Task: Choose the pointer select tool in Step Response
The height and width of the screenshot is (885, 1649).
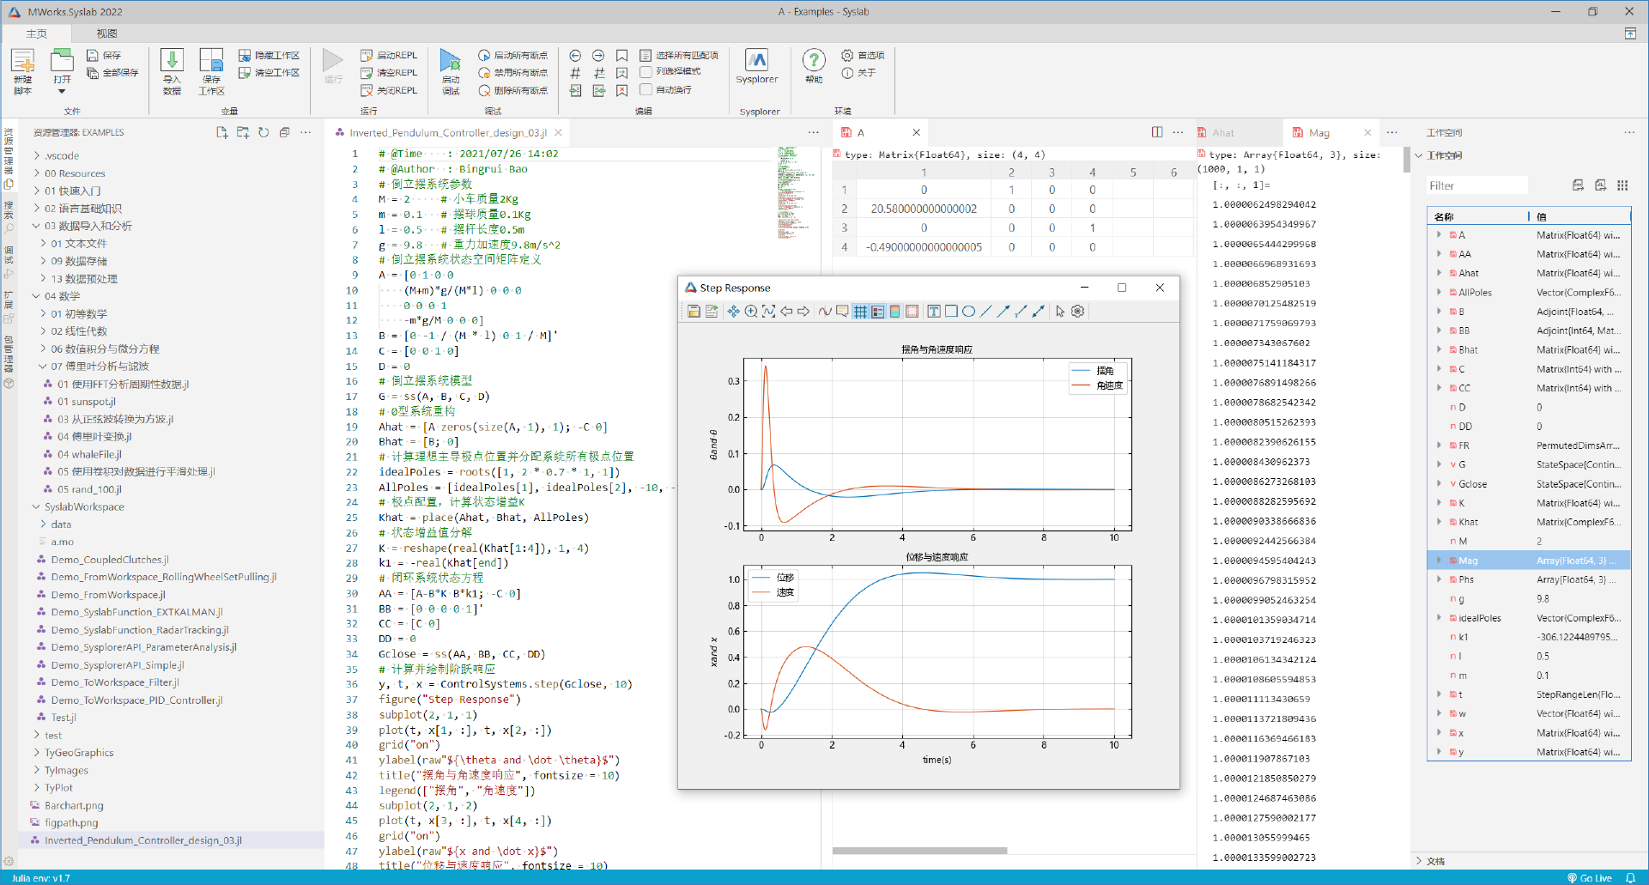Action: coord(1060,312)
